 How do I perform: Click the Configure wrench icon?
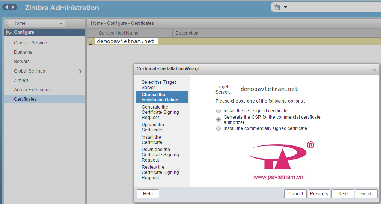(9, 32)
